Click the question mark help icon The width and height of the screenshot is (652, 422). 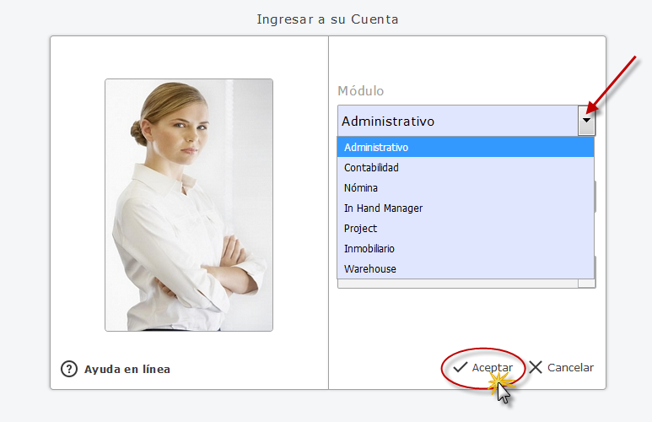pyautogui.click(x=69, y=369)
